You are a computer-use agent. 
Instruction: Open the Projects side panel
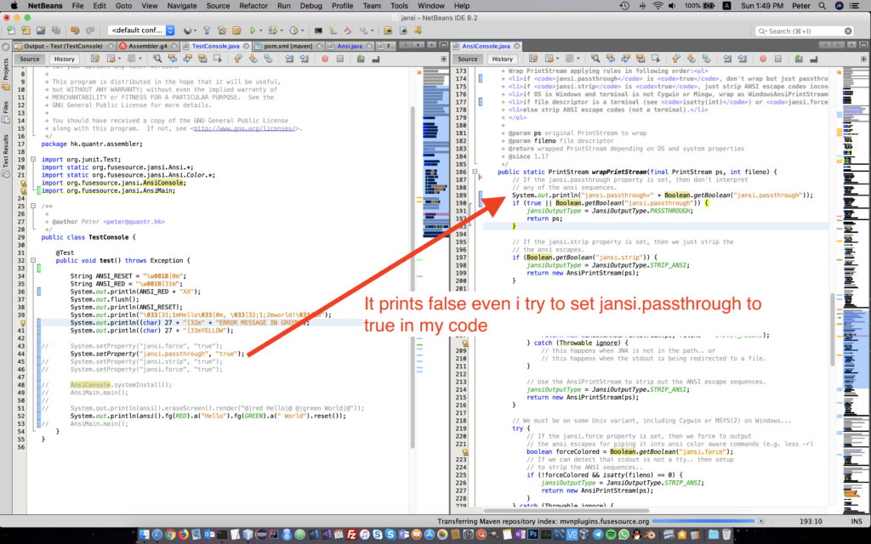[6, 73]
